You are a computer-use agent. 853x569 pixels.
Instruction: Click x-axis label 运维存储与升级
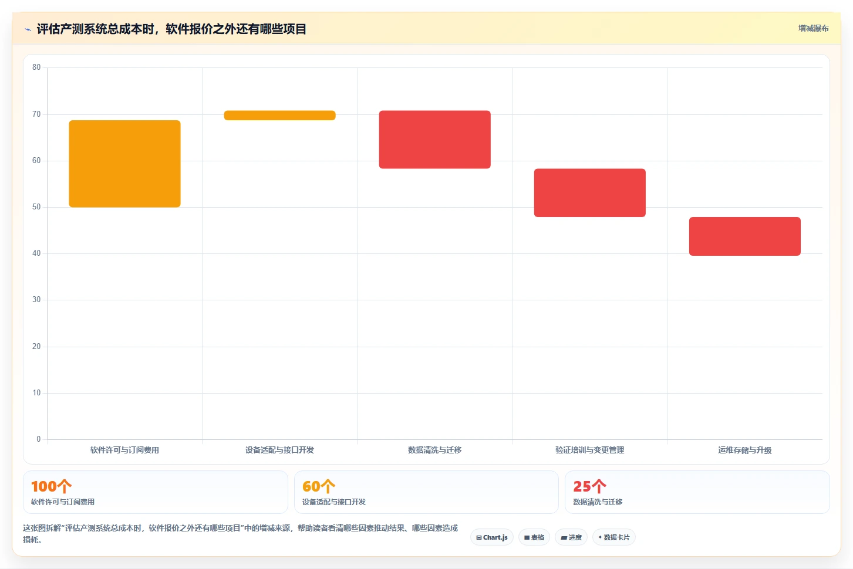tap(744, 450)
